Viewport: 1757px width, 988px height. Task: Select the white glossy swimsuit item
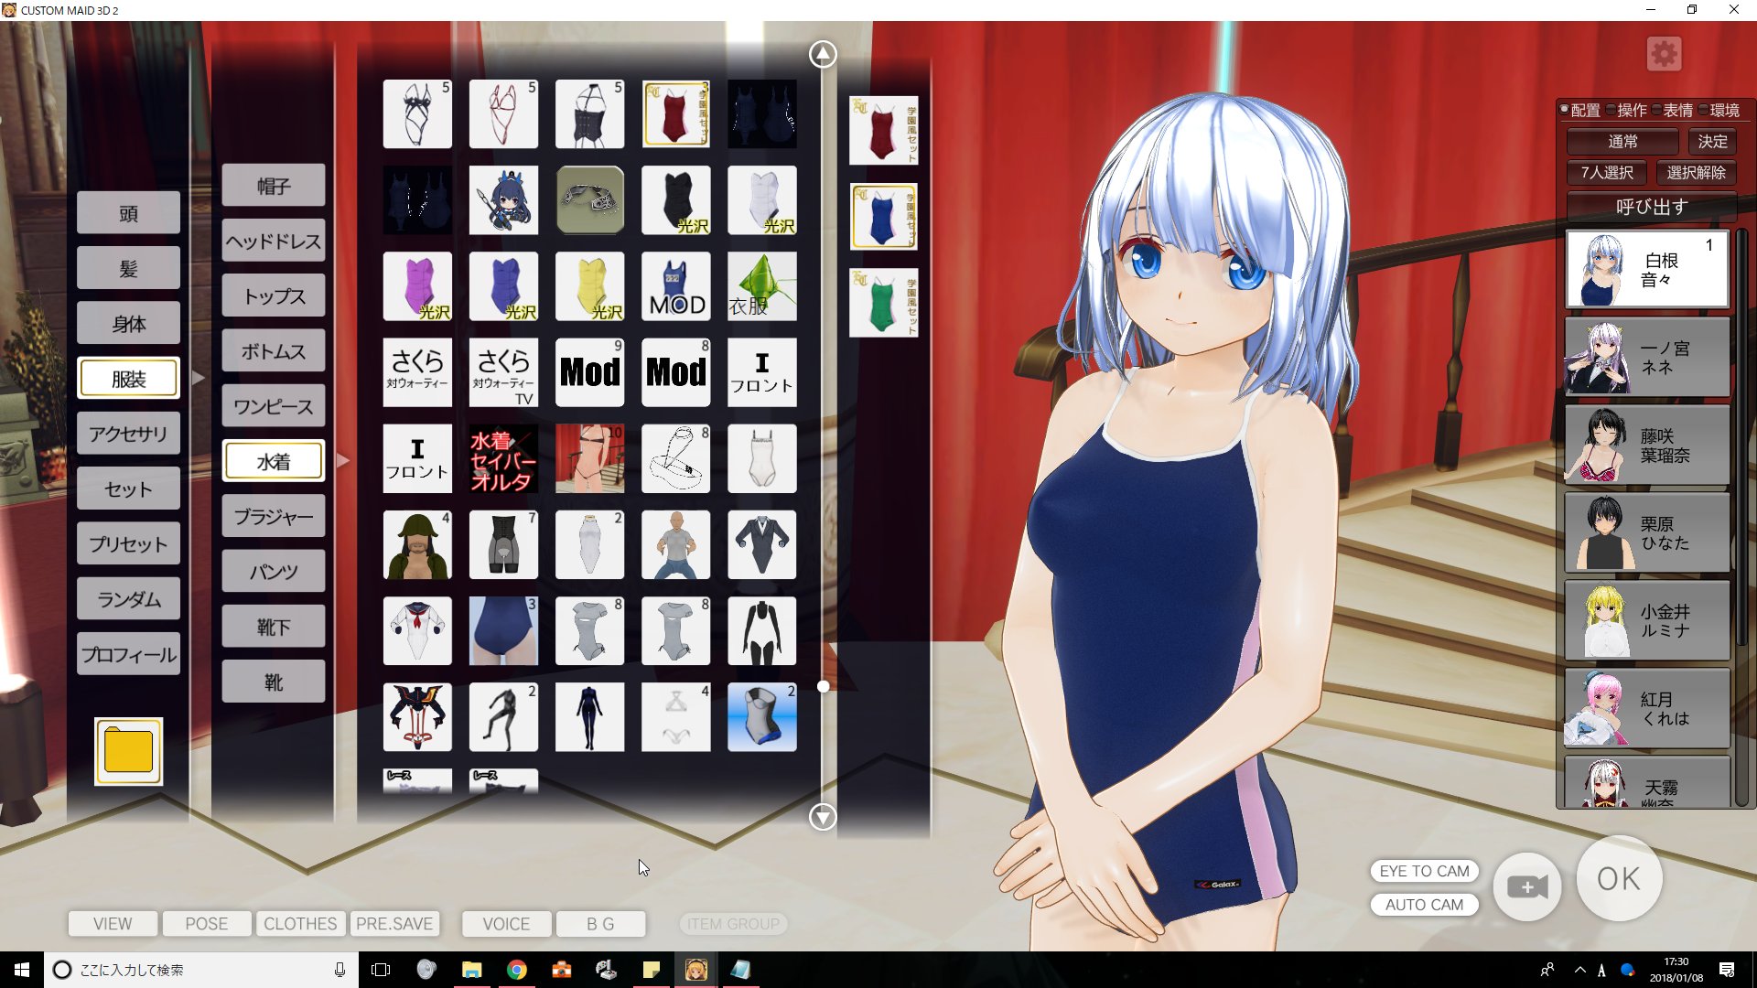[761, 199]
